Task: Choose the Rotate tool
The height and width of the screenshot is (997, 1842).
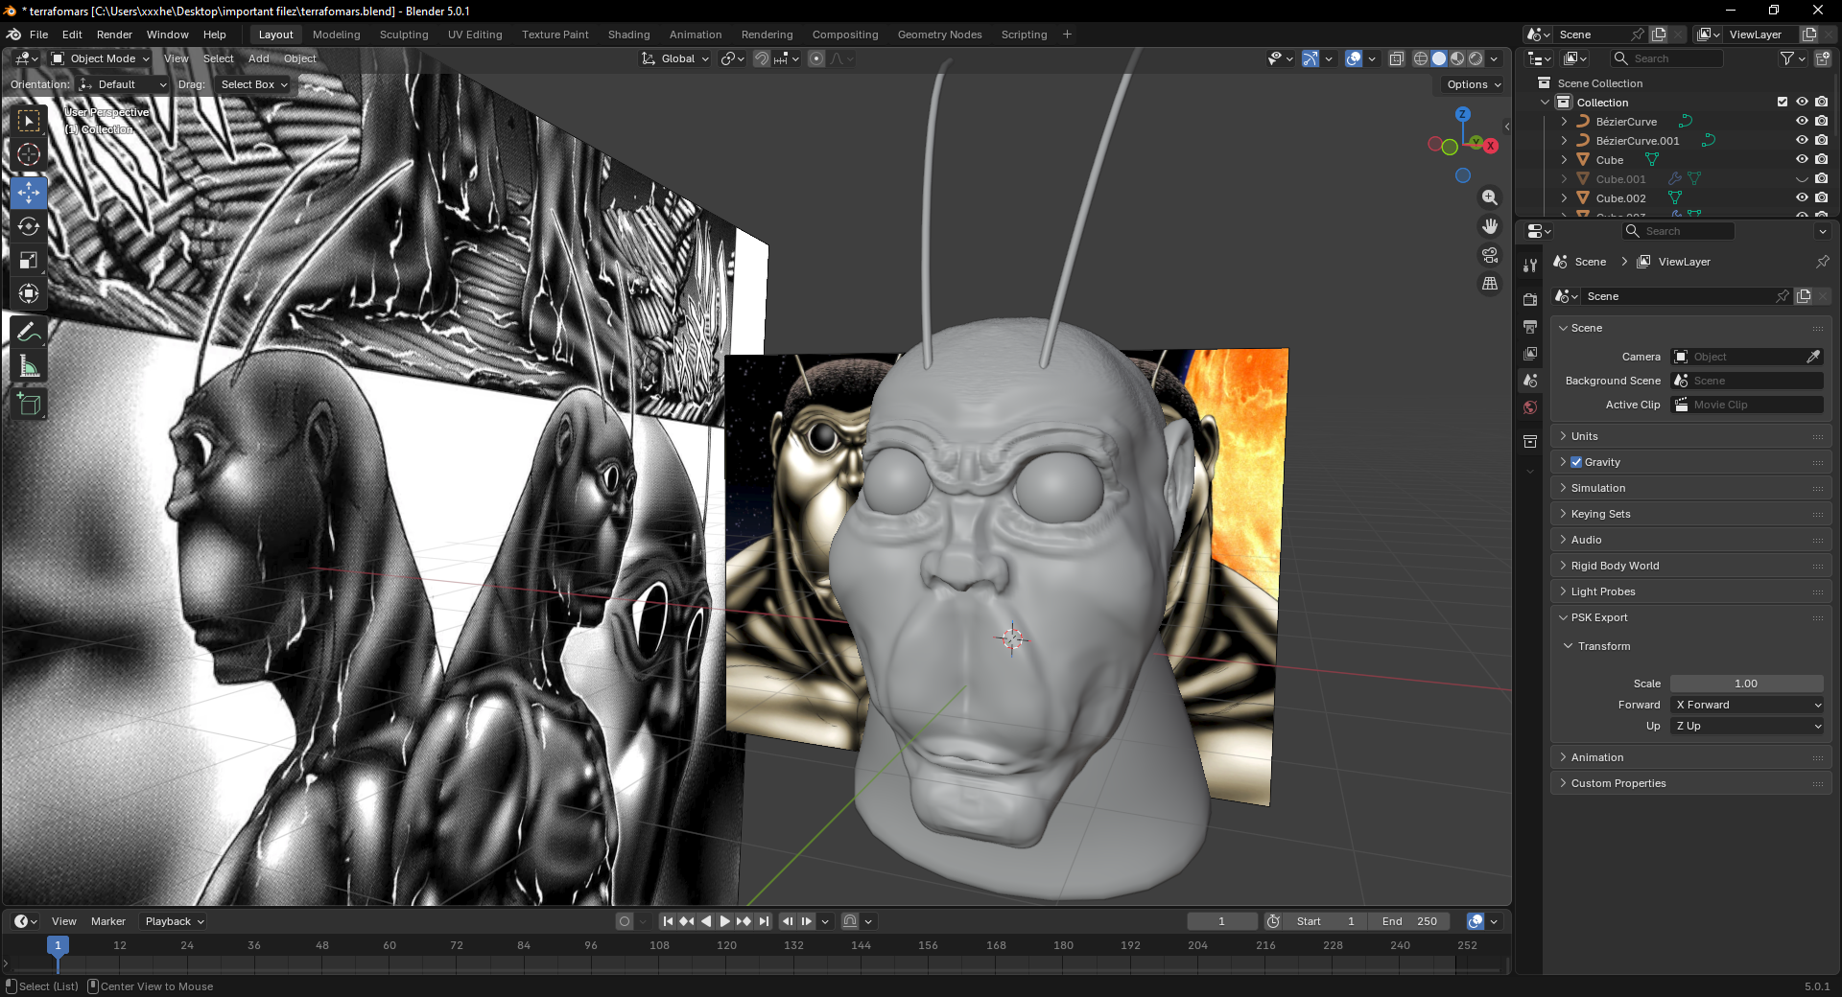Action: (x=29, y=226)
